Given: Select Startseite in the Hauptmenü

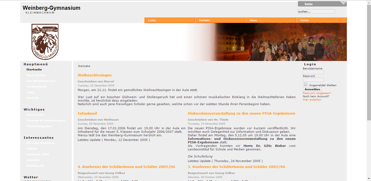Looking at the screenshot, I should tap(34, 70).
